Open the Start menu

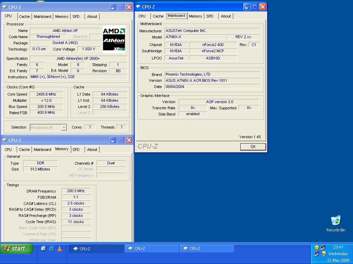coord(17,249)
